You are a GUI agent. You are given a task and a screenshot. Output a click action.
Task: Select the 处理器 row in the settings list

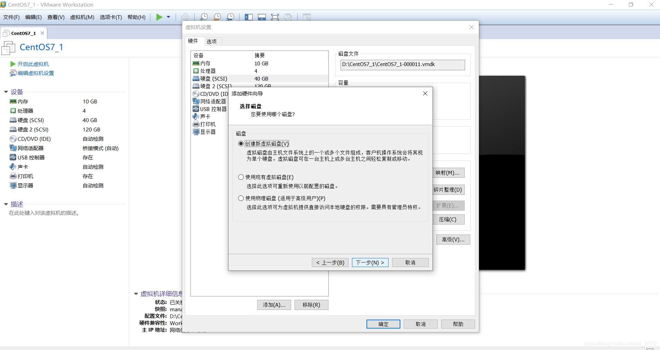pos(259,71)
